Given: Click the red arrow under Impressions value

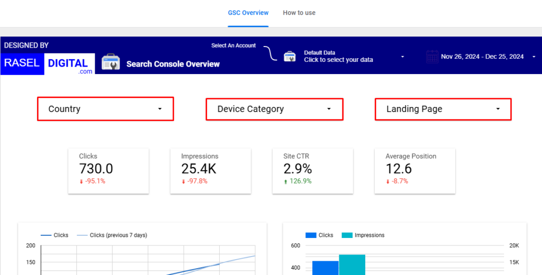Looking at the screenshot, I should pos(184,181).
